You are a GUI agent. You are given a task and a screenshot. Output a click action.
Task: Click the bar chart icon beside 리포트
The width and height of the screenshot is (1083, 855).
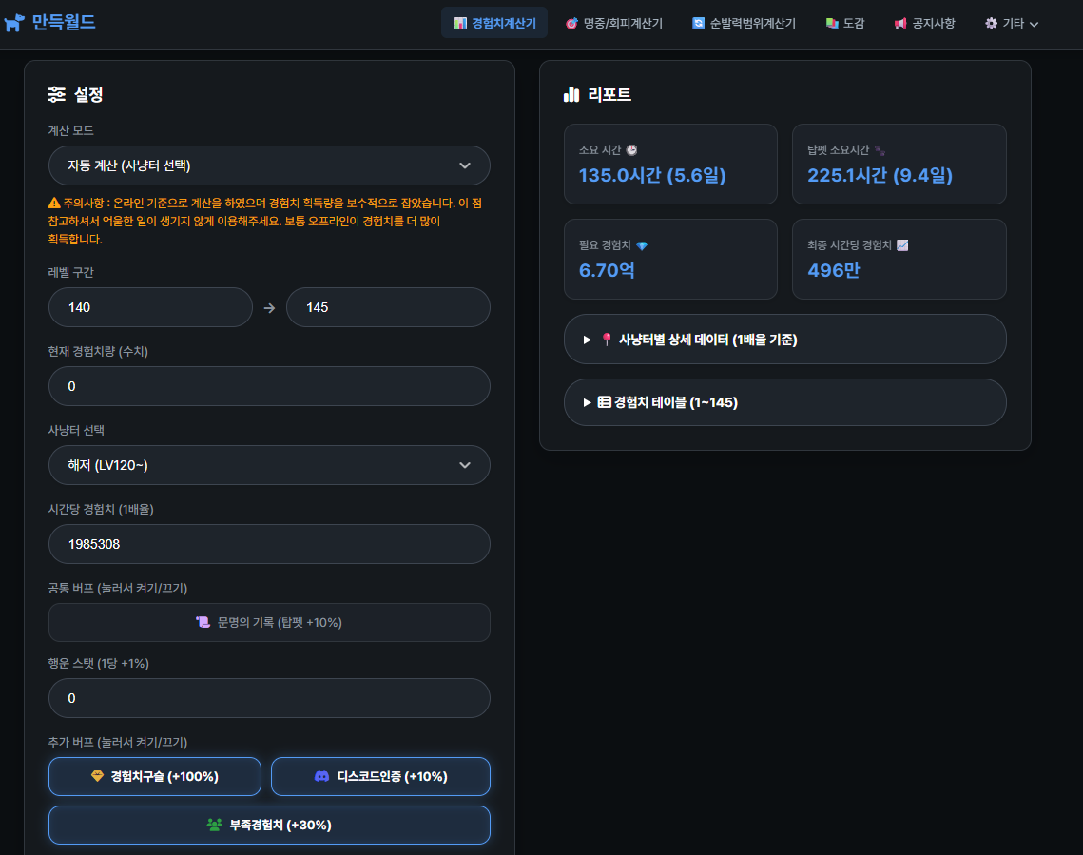[571, 94]
